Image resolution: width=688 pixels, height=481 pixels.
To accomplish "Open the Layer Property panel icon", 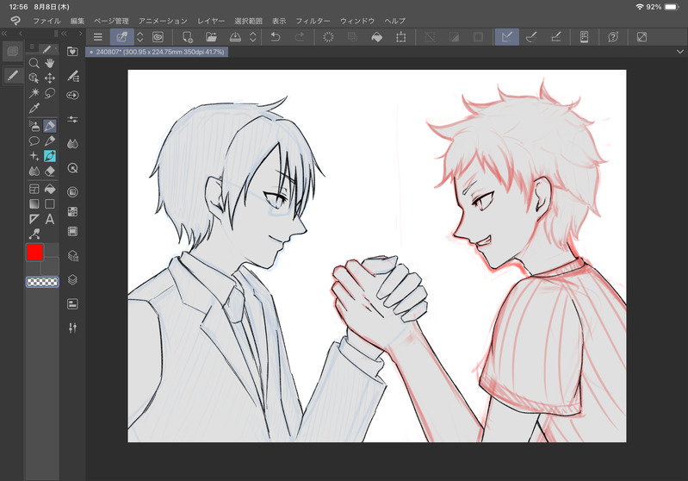I will [x=72, y=304].
